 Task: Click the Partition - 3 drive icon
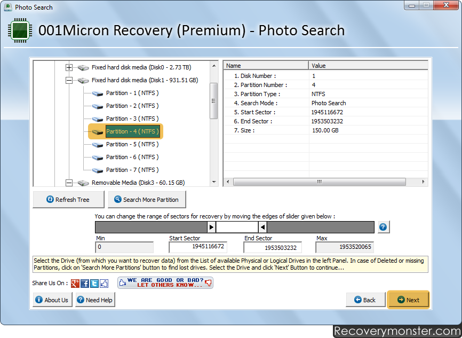click(98, 119)
